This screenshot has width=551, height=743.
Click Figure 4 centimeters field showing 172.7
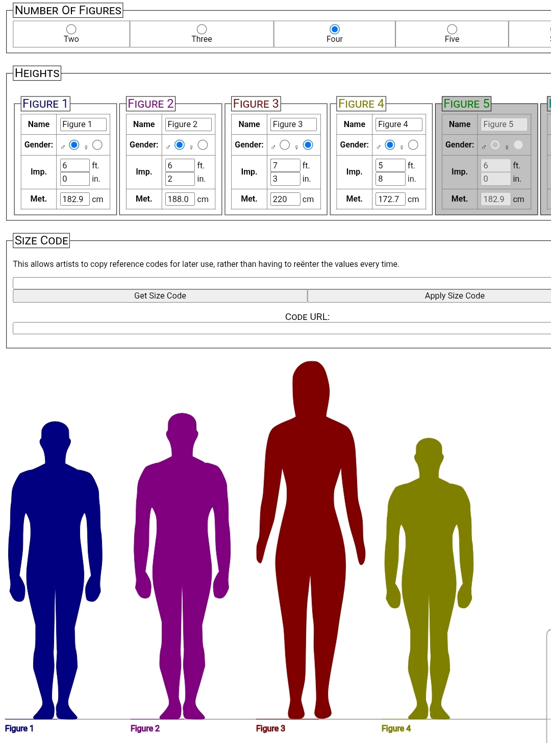tap(391, 199)
